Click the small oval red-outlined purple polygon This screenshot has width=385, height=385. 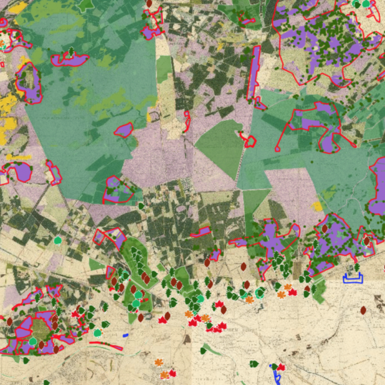click(x=124, y=130)
